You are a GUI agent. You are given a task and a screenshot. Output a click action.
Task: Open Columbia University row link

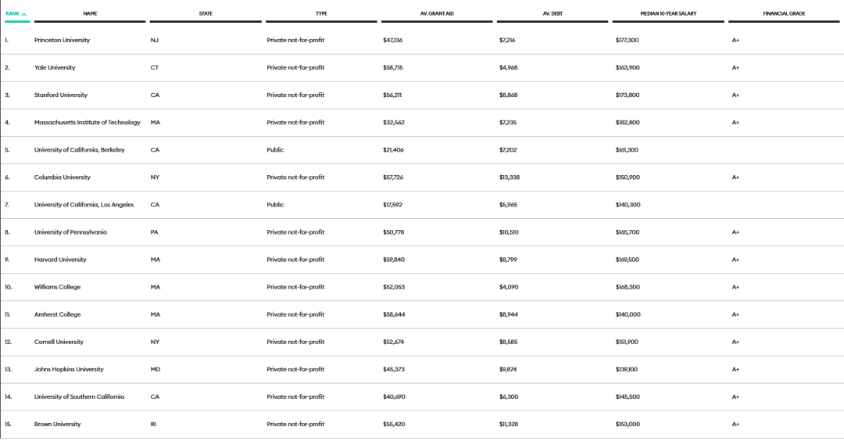pos(63,177)
